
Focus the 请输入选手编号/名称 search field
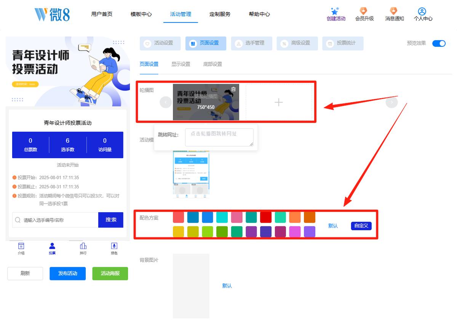pyautogui.click(x=55, y=220)
